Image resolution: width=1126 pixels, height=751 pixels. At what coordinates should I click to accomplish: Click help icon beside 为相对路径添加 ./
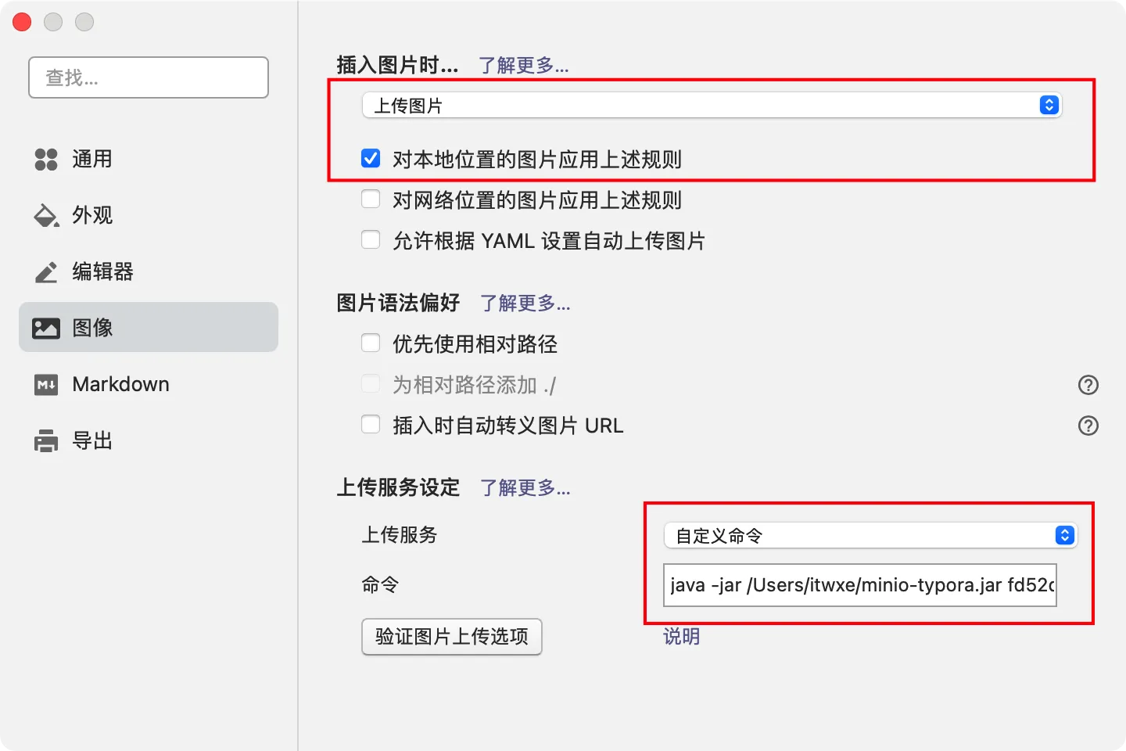[x=1088, y=385]
